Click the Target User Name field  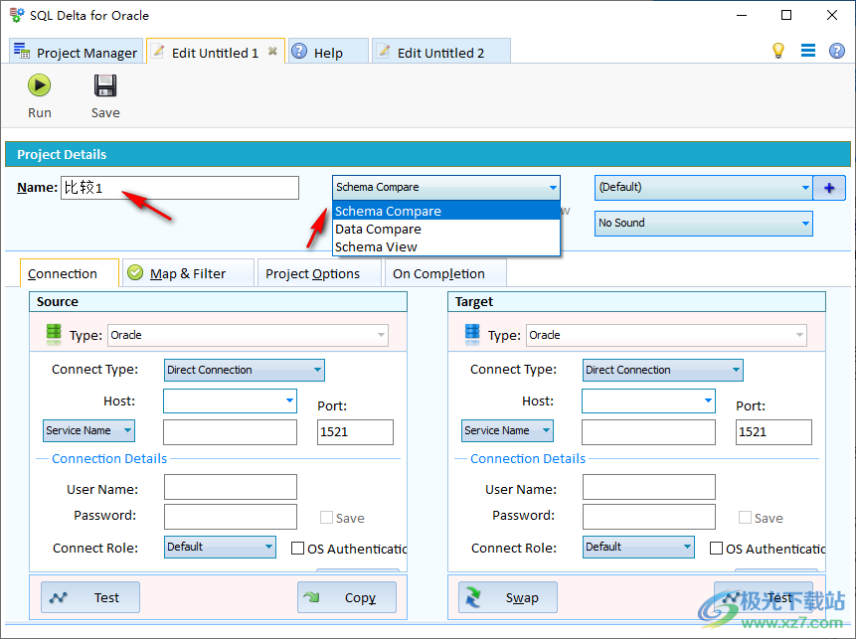(649, 487)
